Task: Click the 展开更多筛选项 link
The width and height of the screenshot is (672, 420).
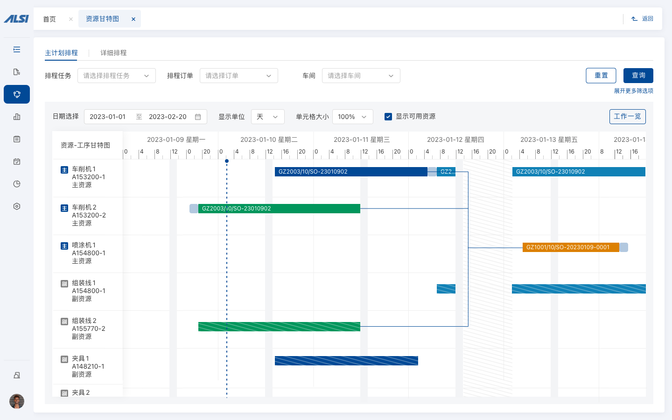Action: coord(633,91)
